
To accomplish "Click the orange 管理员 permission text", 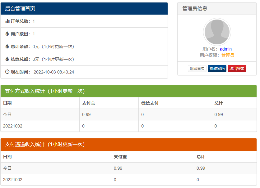I will click(228, 55).
